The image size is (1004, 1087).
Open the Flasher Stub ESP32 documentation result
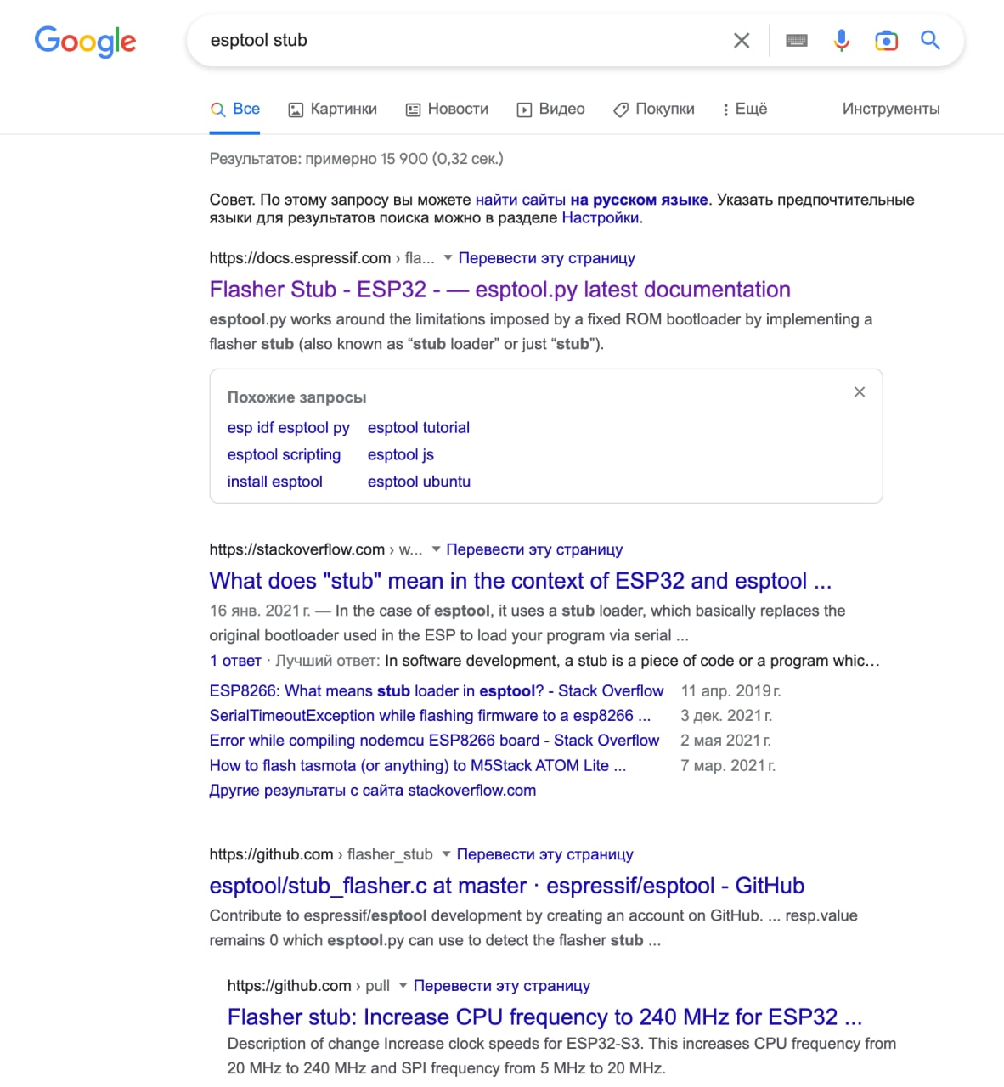pyautogui.click(x=499, y=290)
